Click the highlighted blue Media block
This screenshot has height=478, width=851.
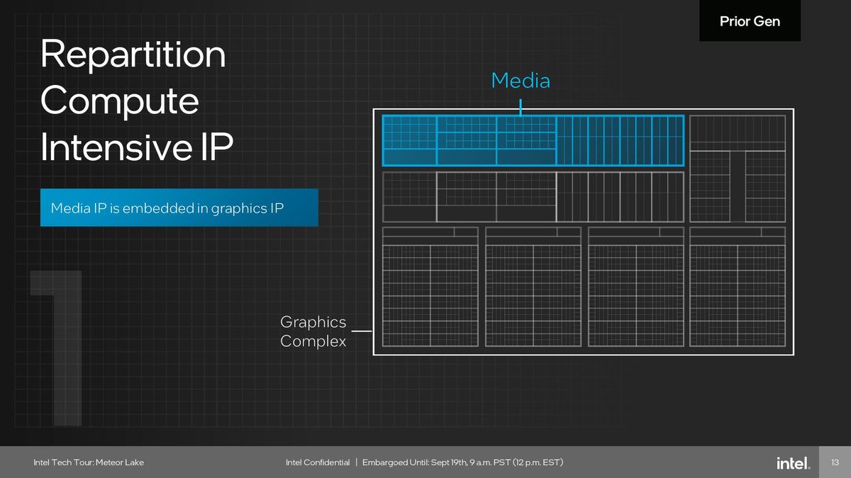[533, 140]
